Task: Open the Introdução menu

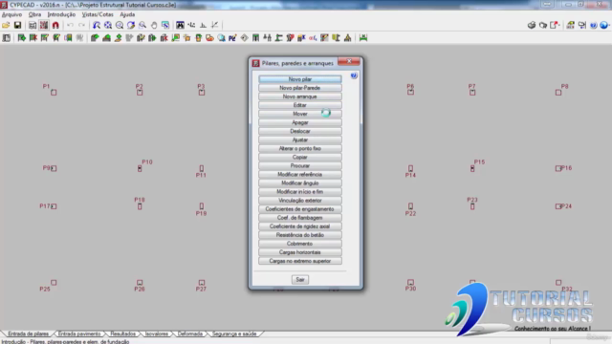Action: point(61,14)
